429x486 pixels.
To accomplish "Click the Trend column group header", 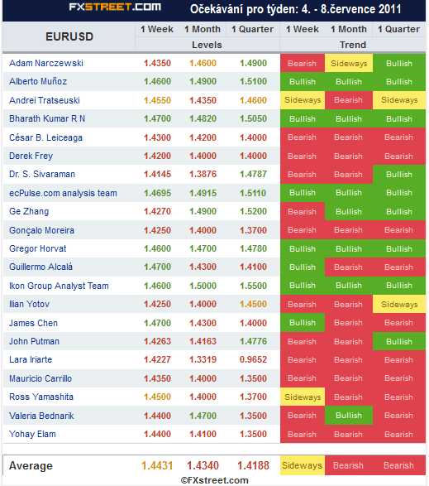I will pyautogui.click(x=353, y=45).
